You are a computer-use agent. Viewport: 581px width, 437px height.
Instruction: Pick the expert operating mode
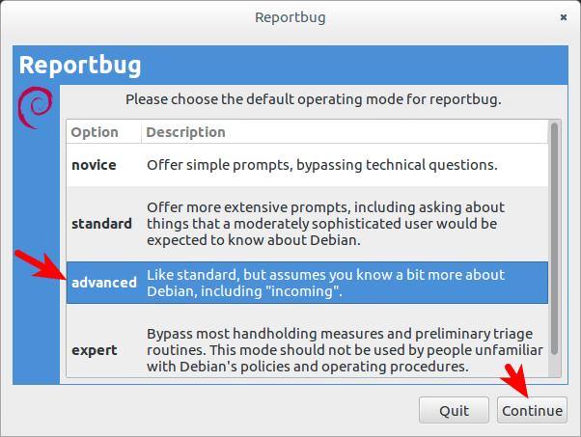tap(96, 350)
